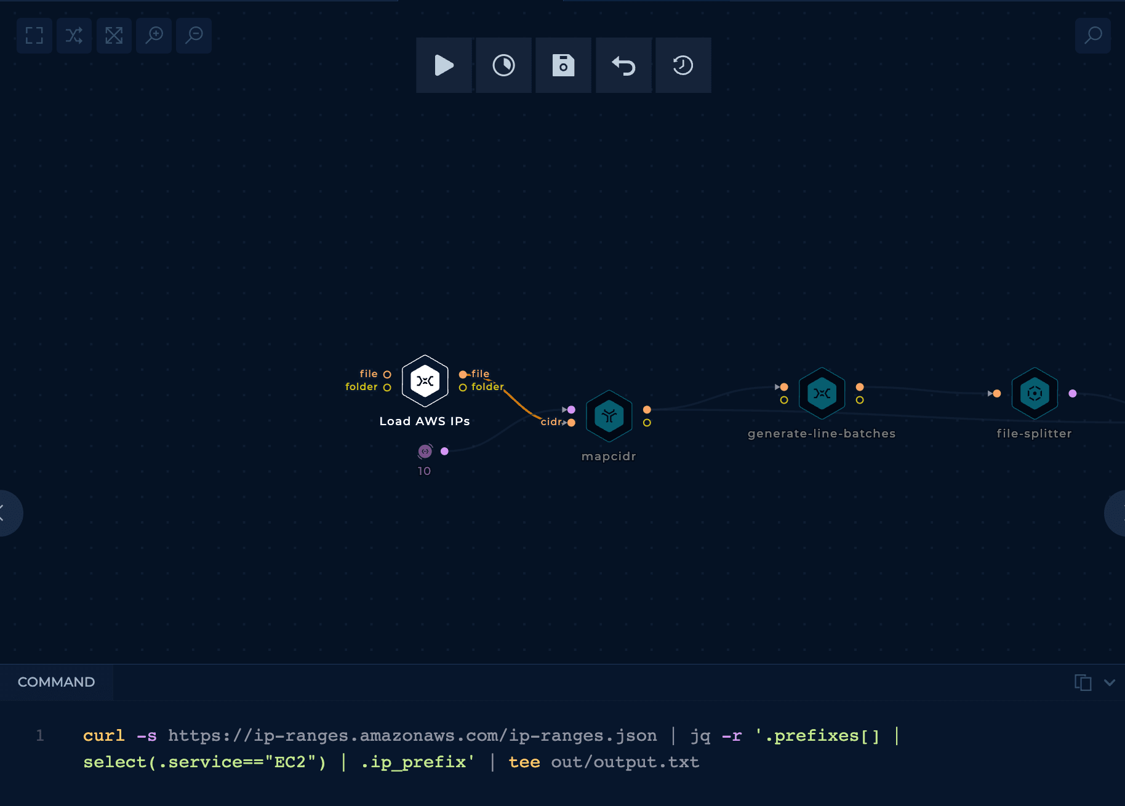Collapse command panel with chevron
The image size is (1125, 806).
tap(1110, 682)
